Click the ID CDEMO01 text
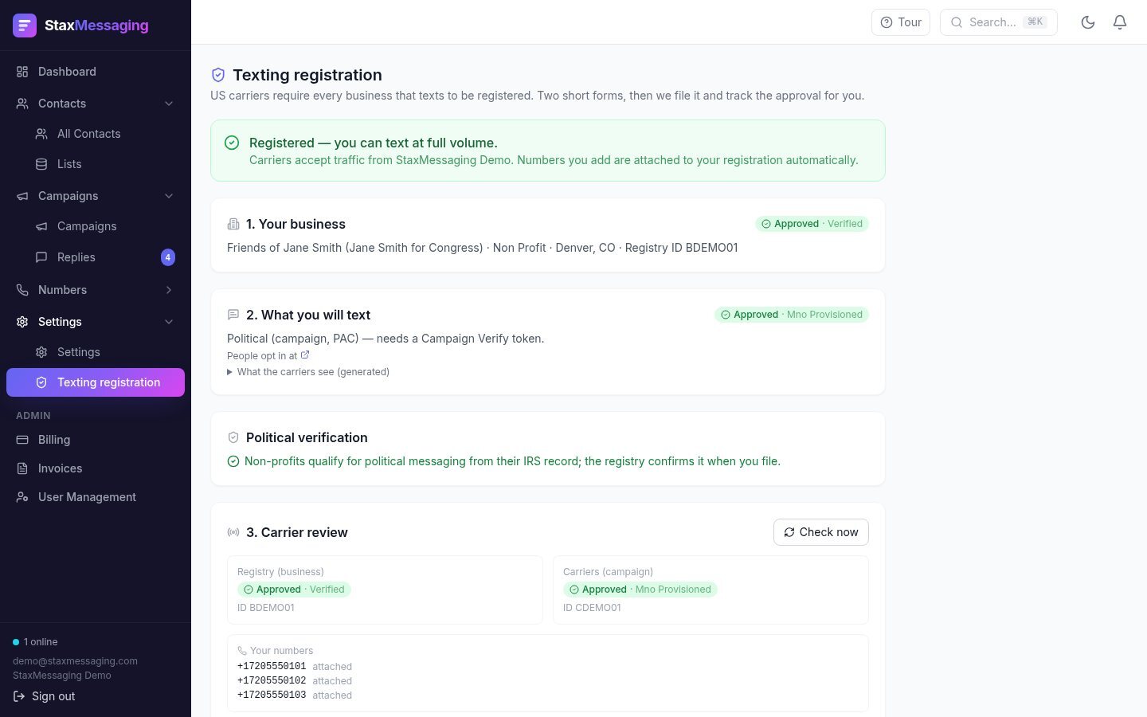Image resolution: width=1147 pixels, height=717 pixels. 592,608
